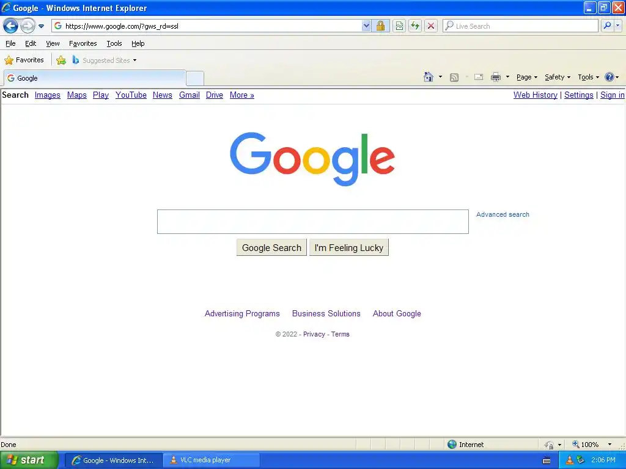This screenshot has height=469, width=626.
Task: Click the Compatibility View icon
Action: [399, 26]
